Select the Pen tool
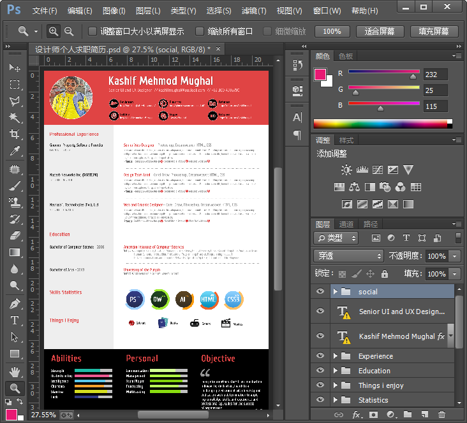The width and height of the screenshot is (467, 423). (15, 304)
